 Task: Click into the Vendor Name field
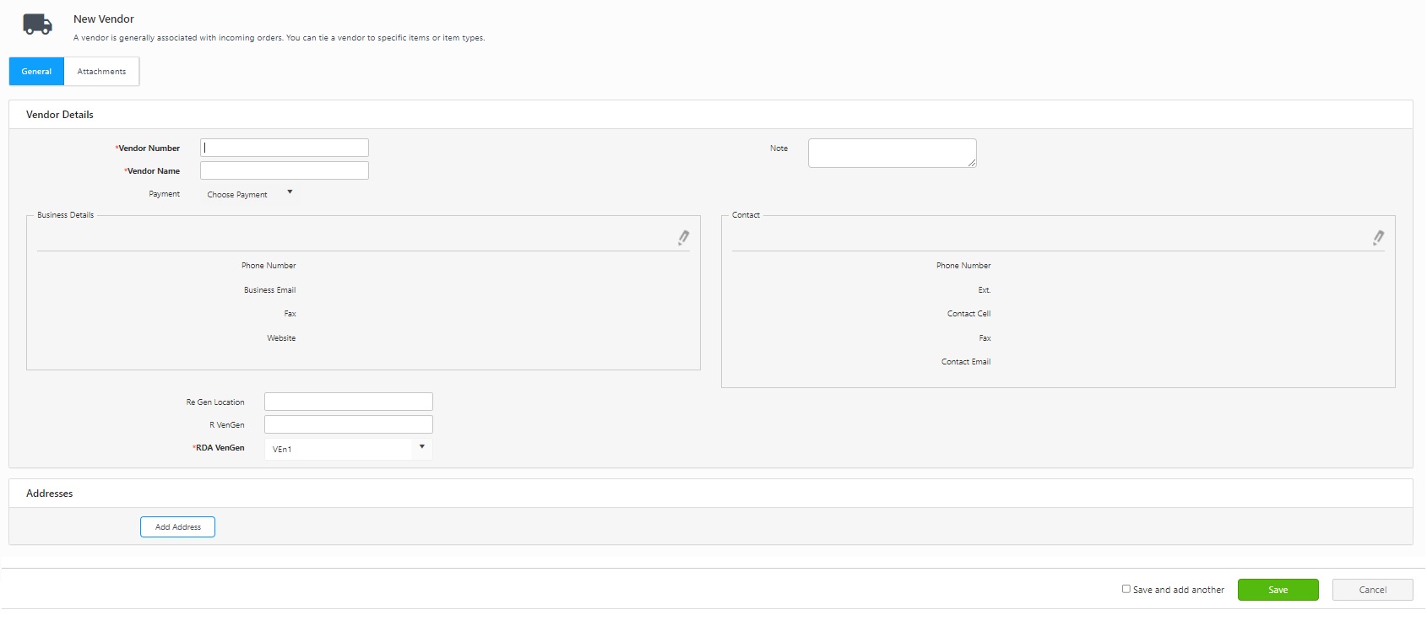[285, 170]
